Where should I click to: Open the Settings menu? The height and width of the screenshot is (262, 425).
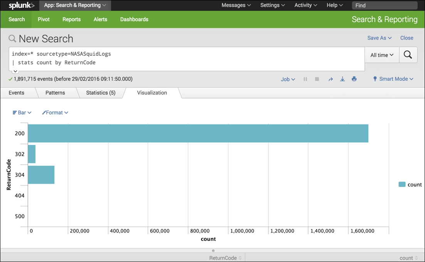pyautogui.click(x=272, y=5)
